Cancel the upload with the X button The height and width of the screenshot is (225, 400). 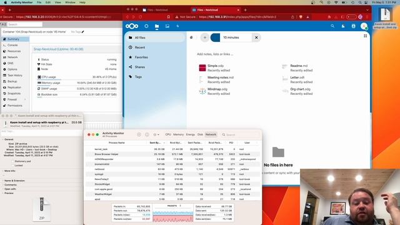256,37
